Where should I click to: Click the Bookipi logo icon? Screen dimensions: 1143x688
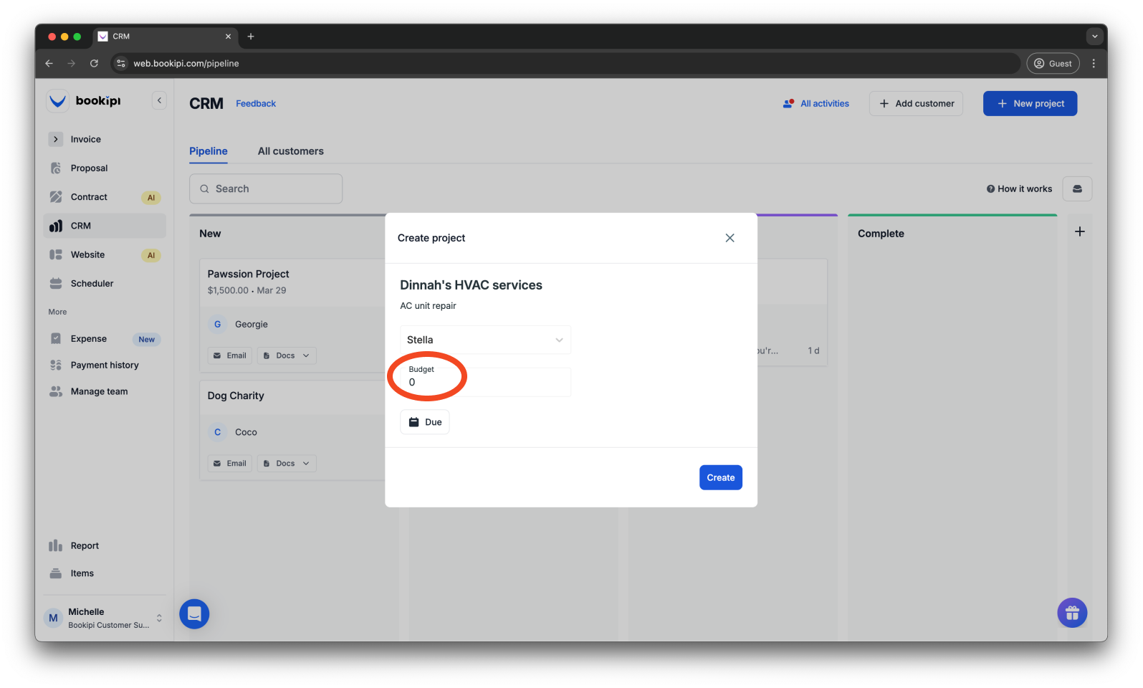pyautogui.click(x=57, y=101)
